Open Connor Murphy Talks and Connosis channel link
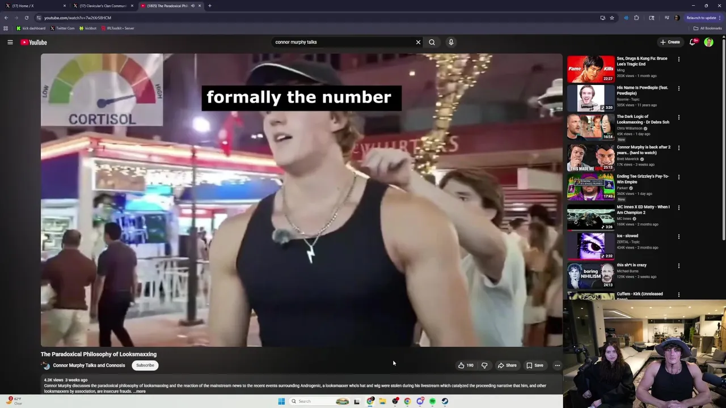 pos(88,365)
